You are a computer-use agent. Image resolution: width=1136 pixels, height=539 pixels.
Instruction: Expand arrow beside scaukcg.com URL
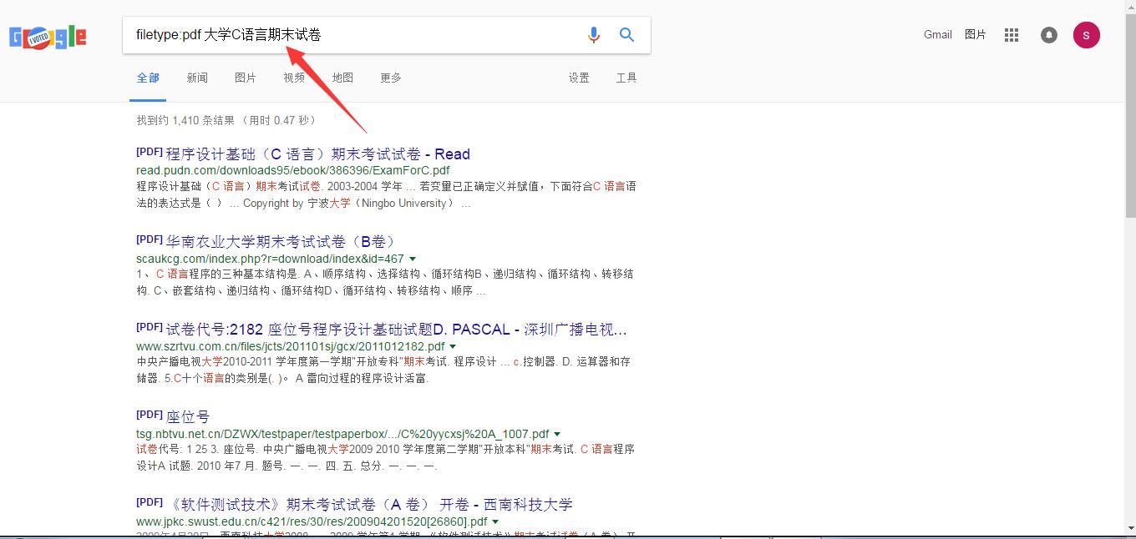coord(413,259)
